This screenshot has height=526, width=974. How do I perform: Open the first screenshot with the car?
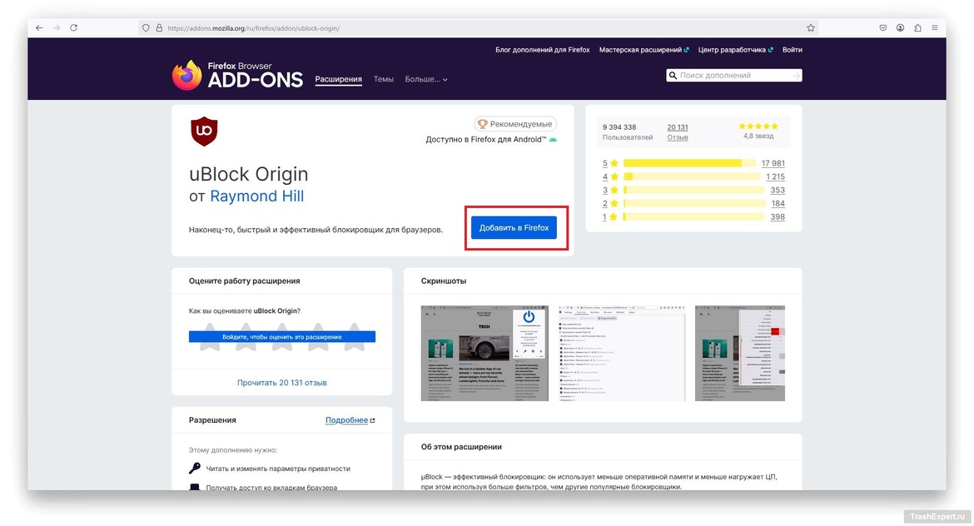[485, 353]
